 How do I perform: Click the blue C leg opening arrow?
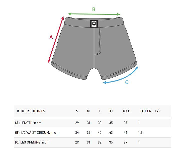click(120, 75)
